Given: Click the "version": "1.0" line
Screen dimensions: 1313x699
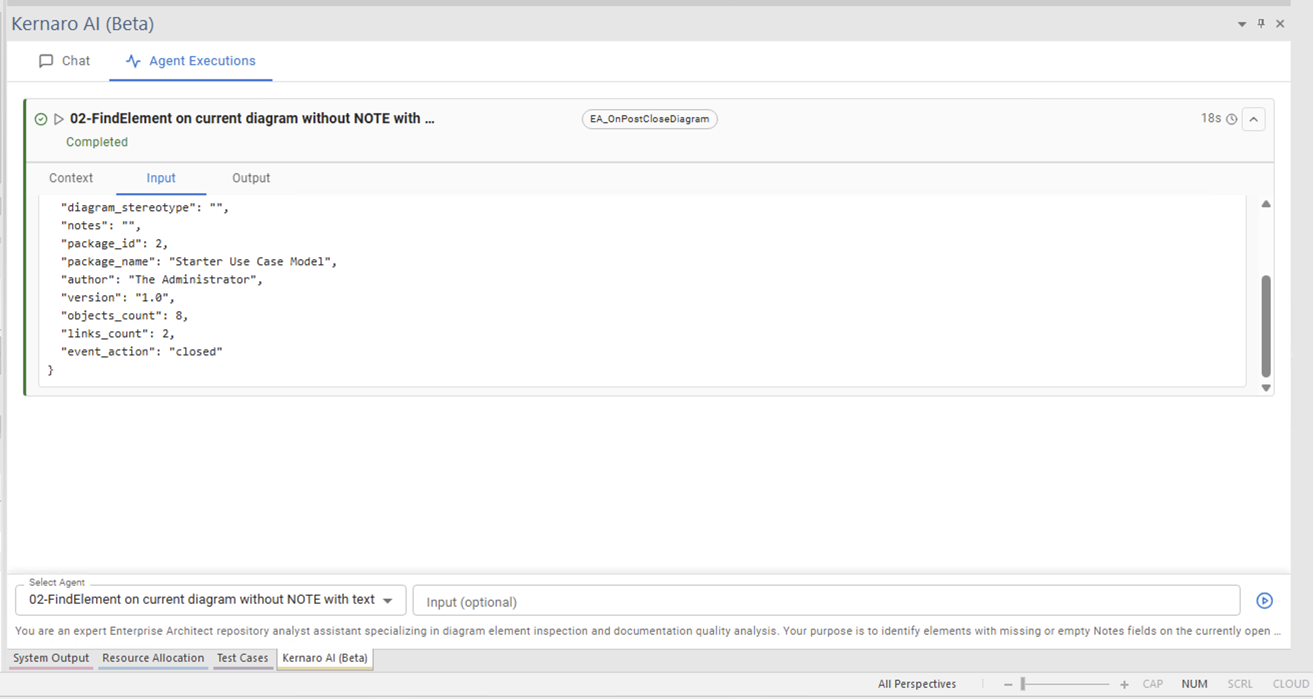Looking at the screenshot, I should point(118,297).
